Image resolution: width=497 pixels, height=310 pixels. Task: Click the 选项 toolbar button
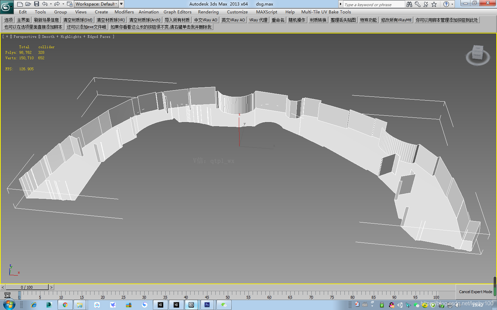9,20
